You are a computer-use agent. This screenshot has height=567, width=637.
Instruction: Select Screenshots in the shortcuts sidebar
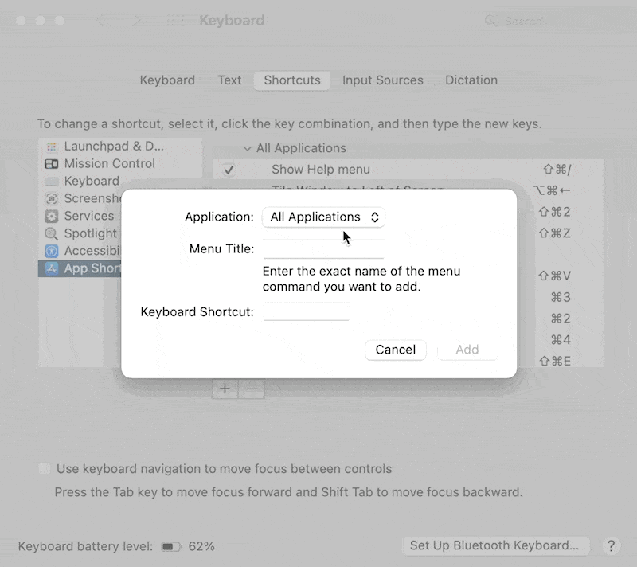[x=88, y=198]
